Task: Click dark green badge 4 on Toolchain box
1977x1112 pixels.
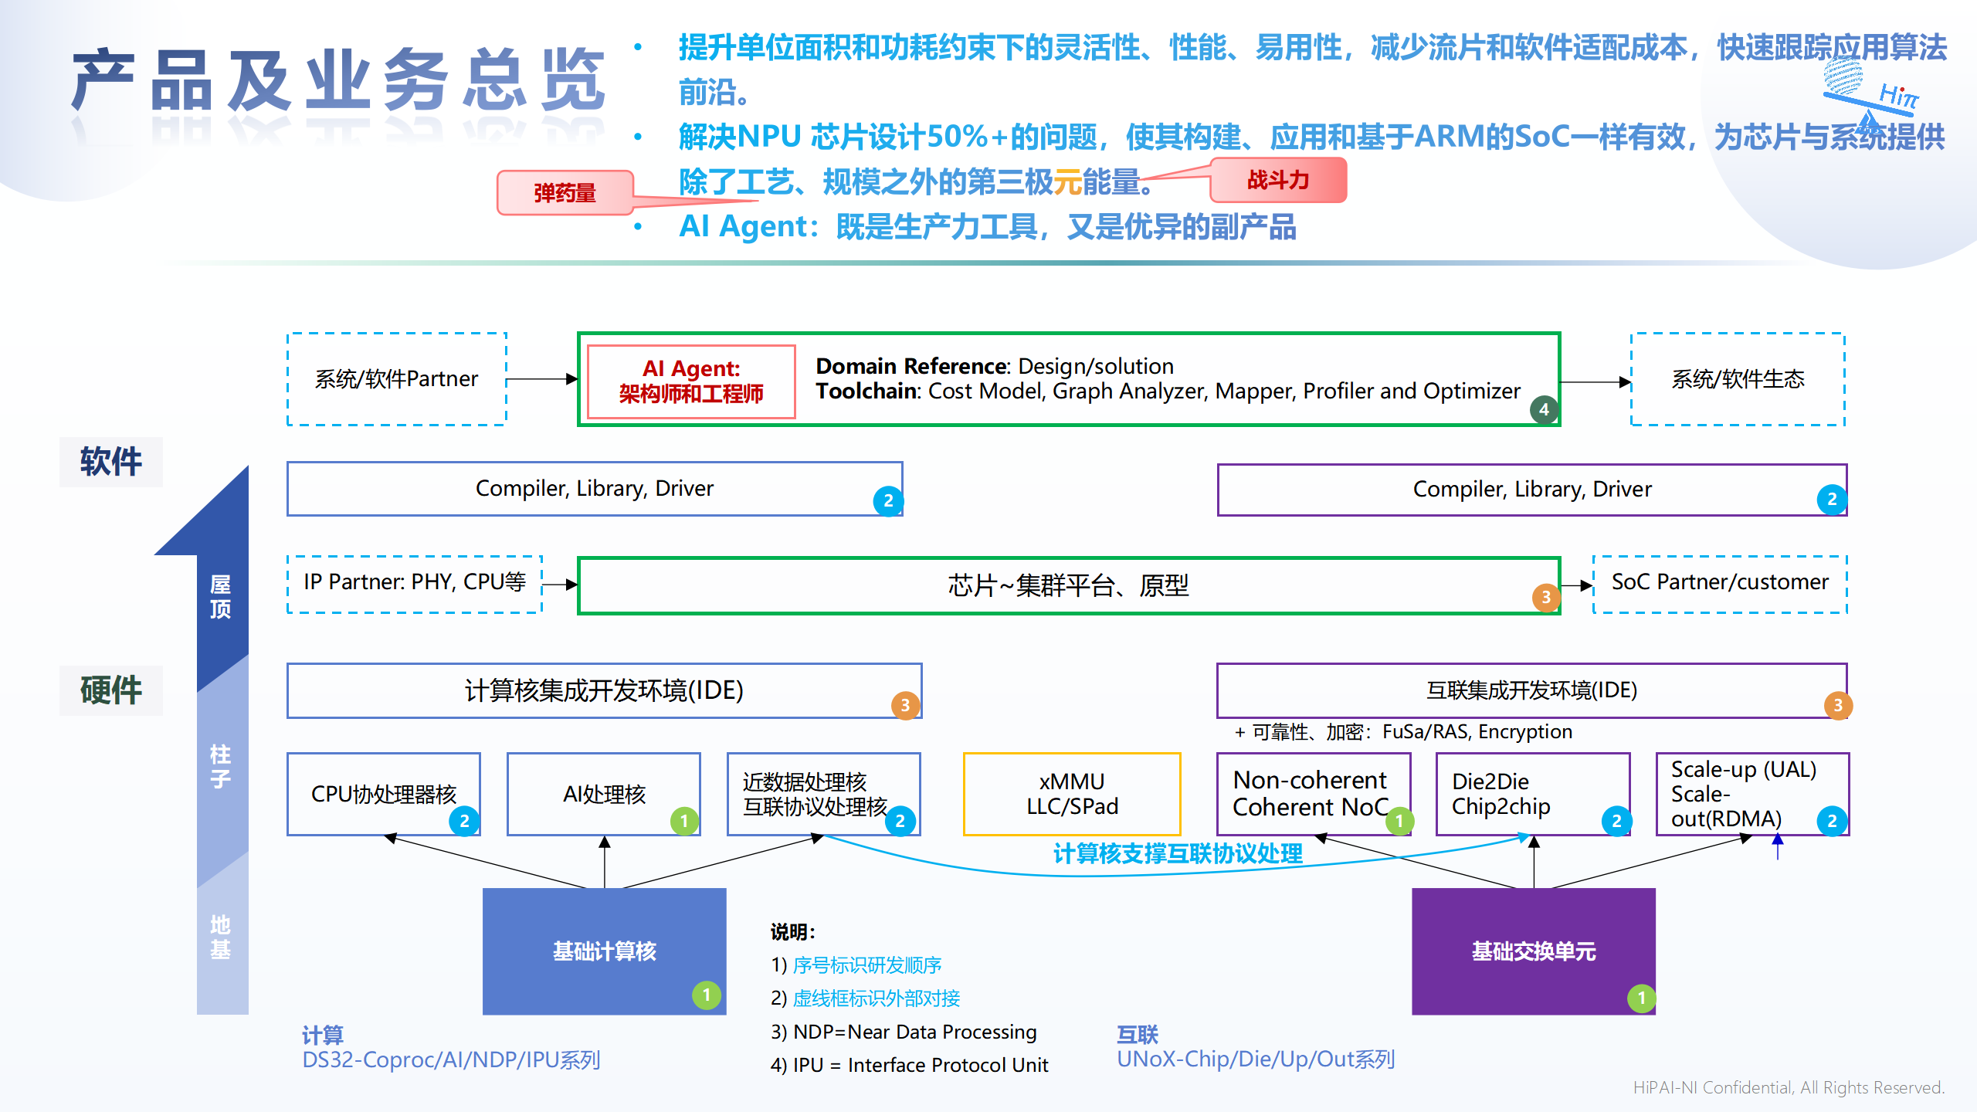Action: click(1544, 409)
